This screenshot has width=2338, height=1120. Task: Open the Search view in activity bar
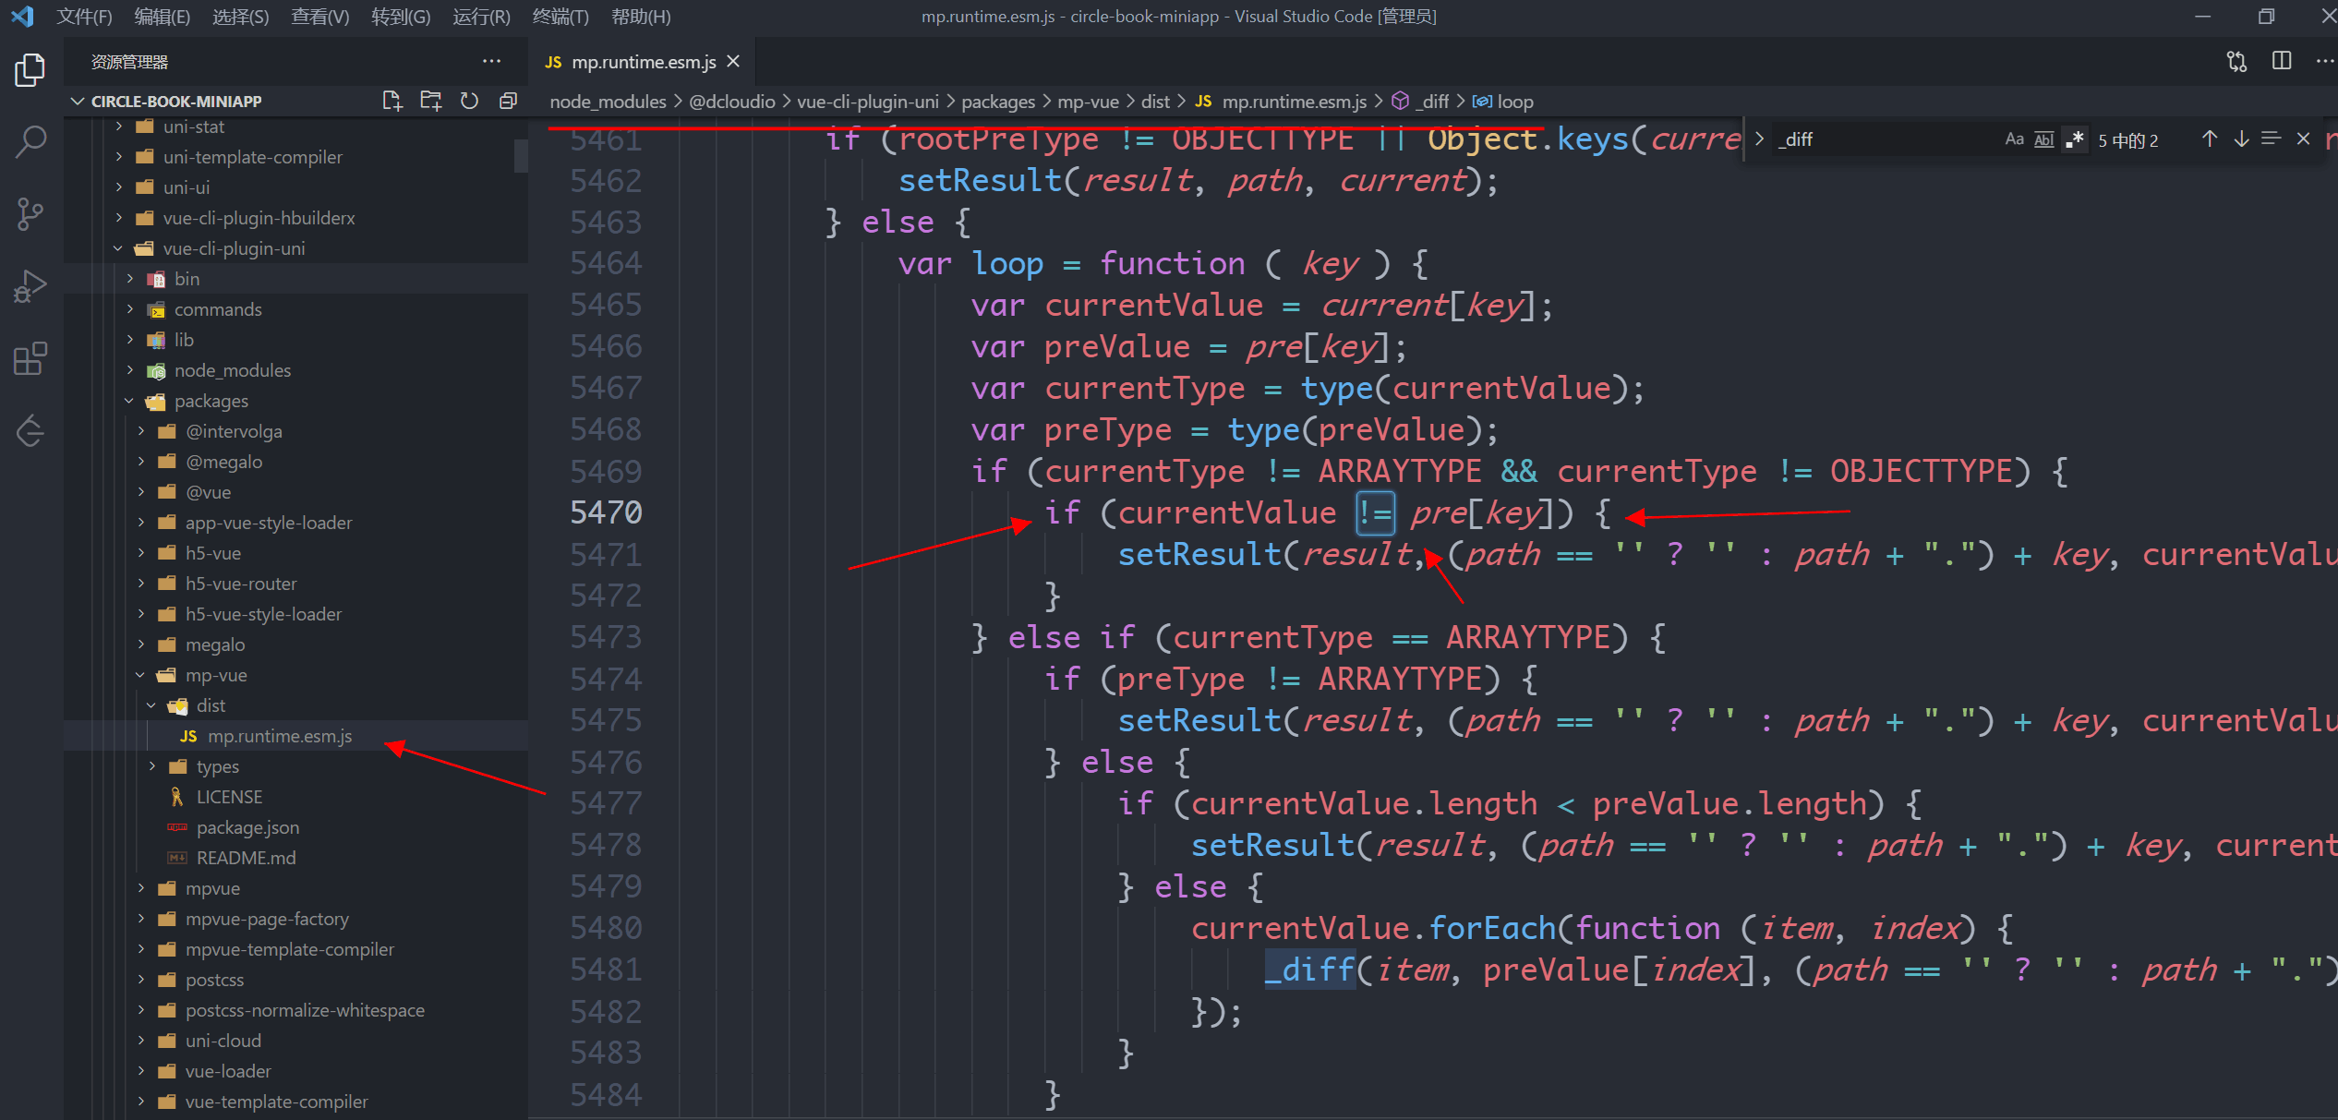coord(30,141)
